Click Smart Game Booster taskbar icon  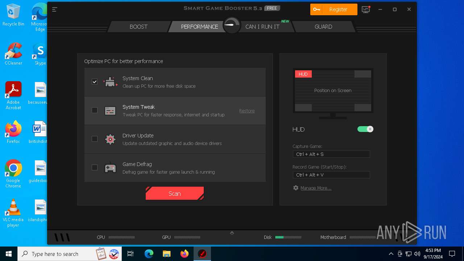[202, 254]
